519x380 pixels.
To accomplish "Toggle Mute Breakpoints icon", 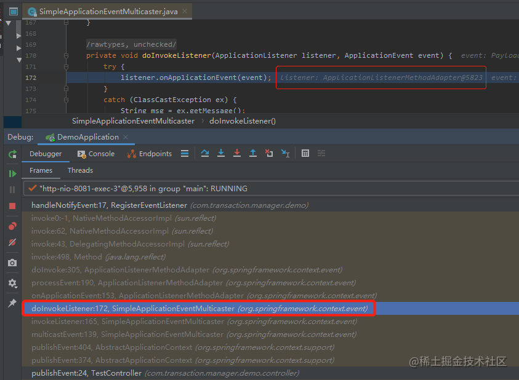I will [12, 242].
